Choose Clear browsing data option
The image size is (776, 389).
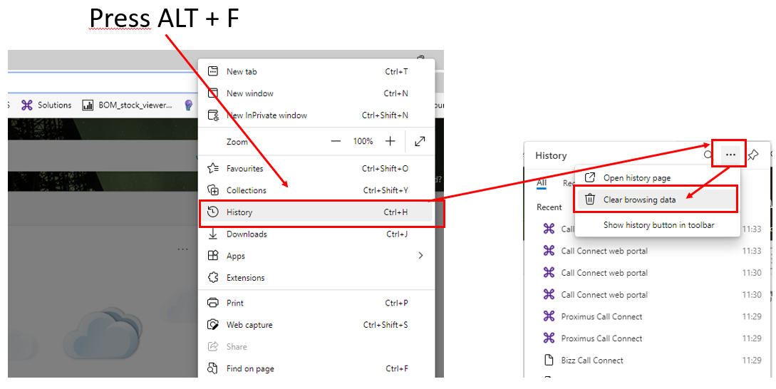(x=639, y=199)
